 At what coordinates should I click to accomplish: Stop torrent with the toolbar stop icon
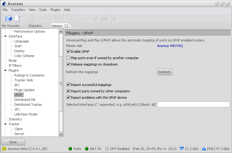pyautogui.click(x=104, y=18)
